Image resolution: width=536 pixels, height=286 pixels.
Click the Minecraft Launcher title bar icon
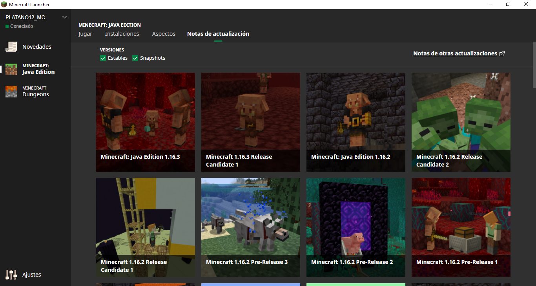coord(4,4)
